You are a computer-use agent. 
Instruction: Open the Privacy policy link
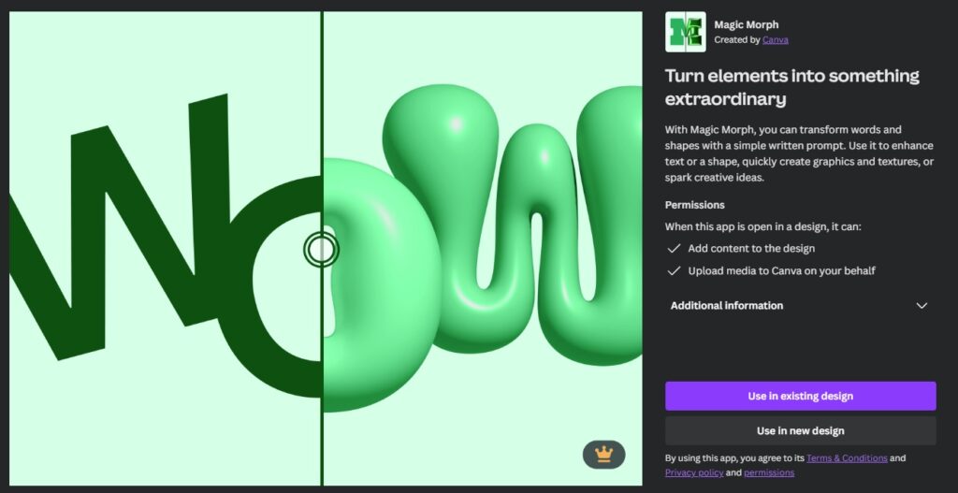coord(694,472)
